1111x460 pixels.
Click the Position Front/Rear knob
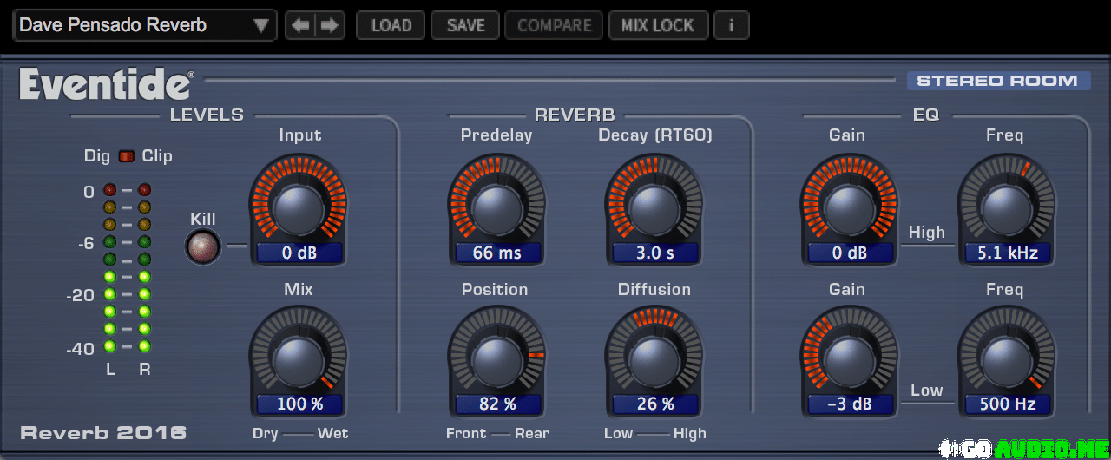[x=496, y=358]
